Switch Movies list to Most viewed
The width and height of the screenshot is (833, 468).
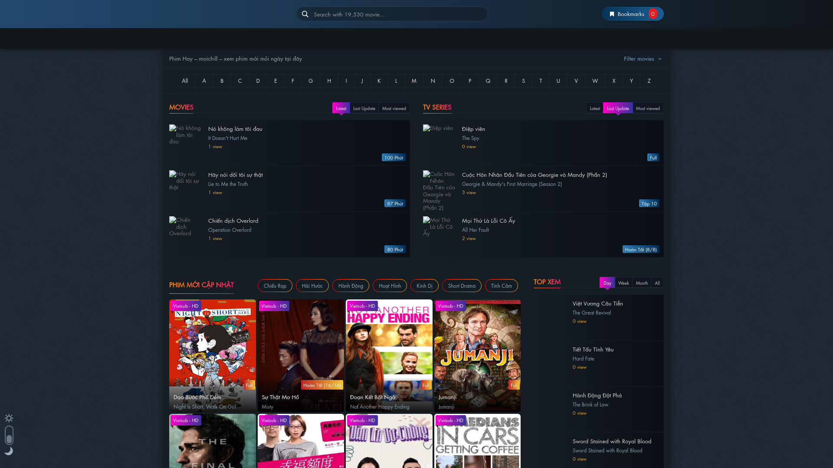394,108
